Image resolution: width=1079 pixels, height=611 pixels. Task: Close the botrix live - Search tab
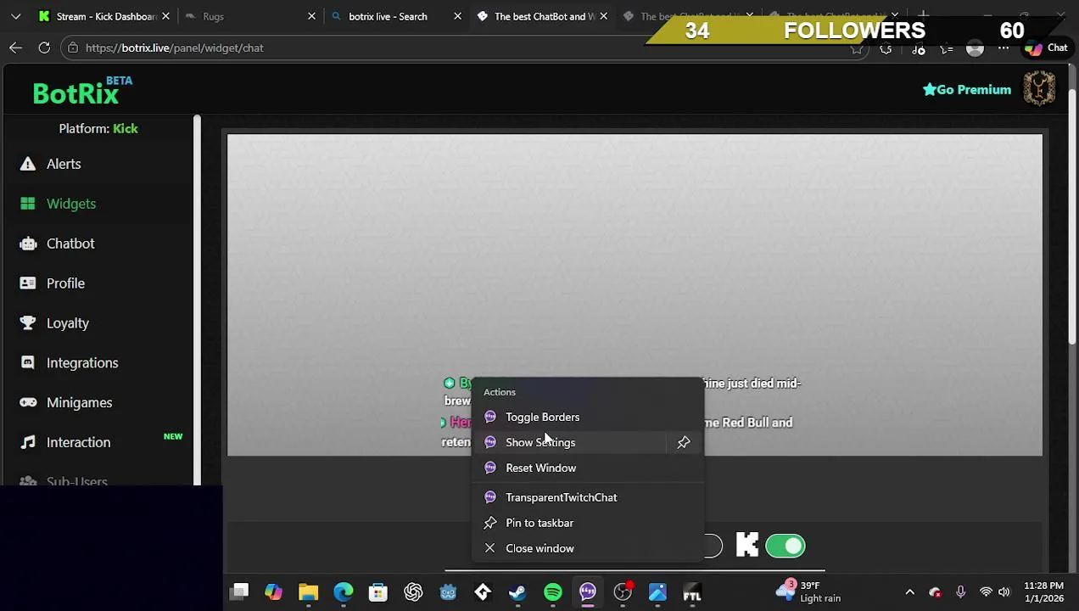pos(457,16)
